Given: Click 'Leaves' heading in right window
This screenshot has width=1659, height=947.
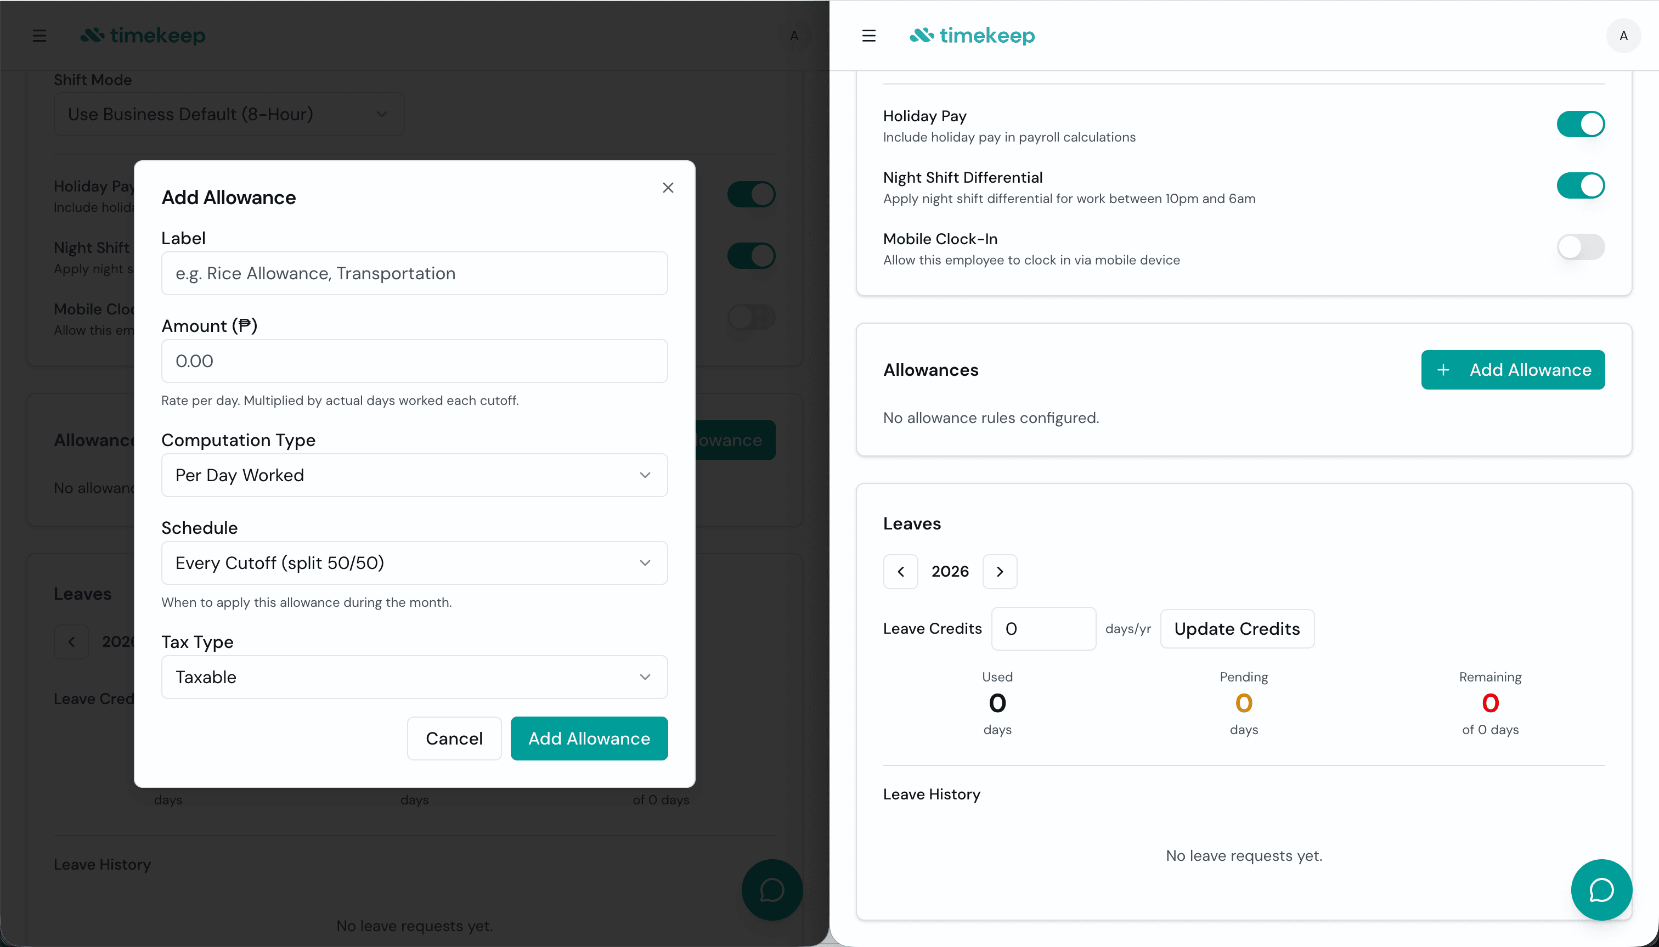Looking at the screenshot, I should (x=912, y=524).
